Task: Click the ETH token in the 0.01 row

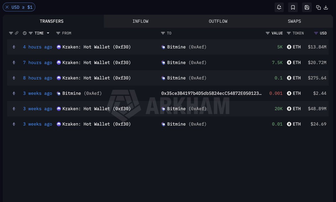Action: click(x=294, y=124)
